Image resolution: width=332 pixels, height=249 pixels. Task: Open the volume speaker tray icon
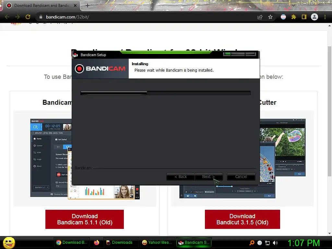click(x=275, y=243)
